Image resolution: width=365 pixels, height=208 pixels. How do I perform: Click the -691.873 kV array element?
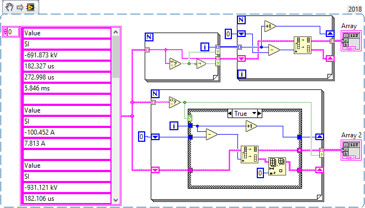(67, 55)
